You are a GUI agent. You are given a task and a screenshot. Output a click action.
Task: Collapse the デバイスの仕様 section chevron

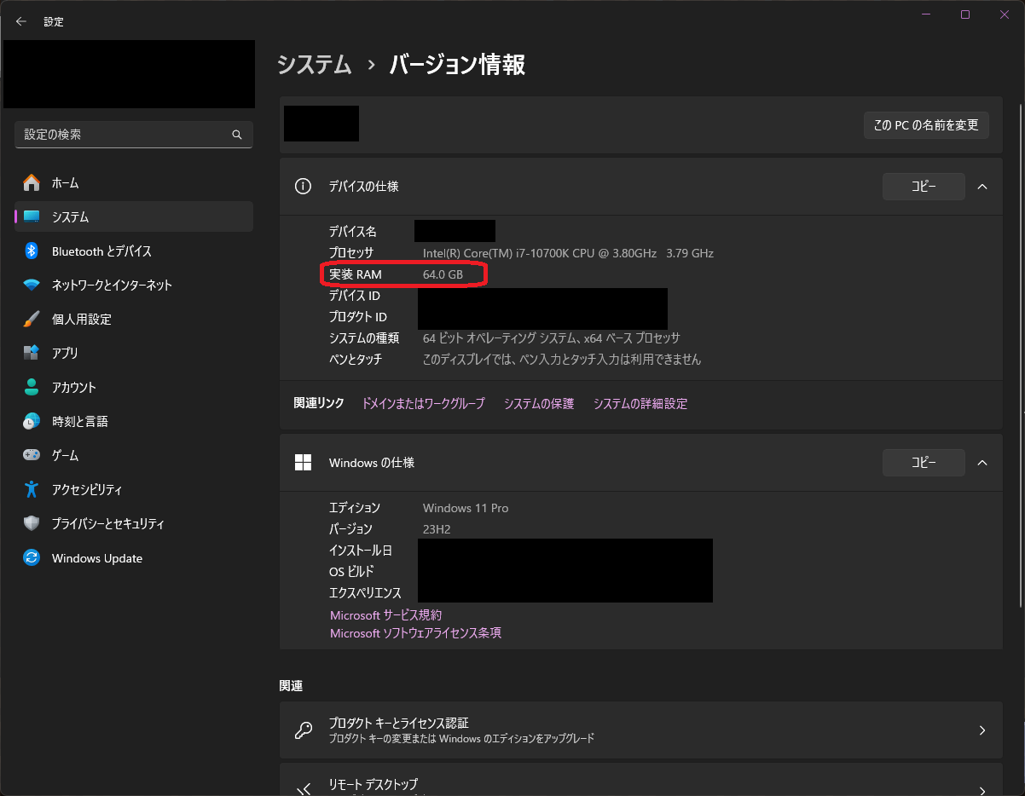[x=982, y=187]
